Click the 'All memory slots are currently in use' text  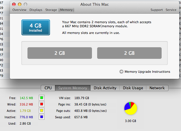[91, 33]
